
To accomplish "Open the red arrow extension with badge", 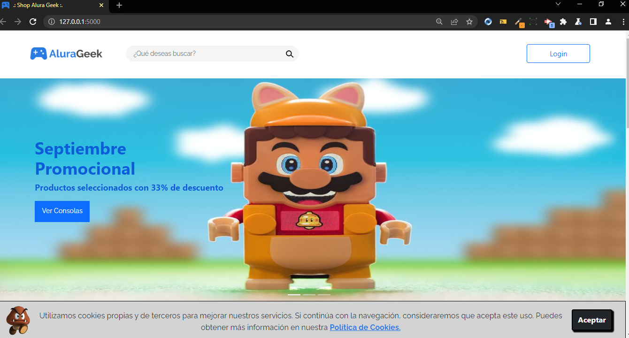I will tap(549, 22).
